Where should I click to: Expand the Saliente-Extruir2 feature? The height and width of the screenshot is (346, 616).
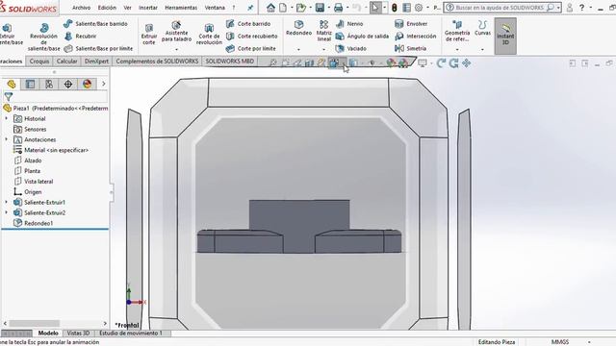click(7, 212)
